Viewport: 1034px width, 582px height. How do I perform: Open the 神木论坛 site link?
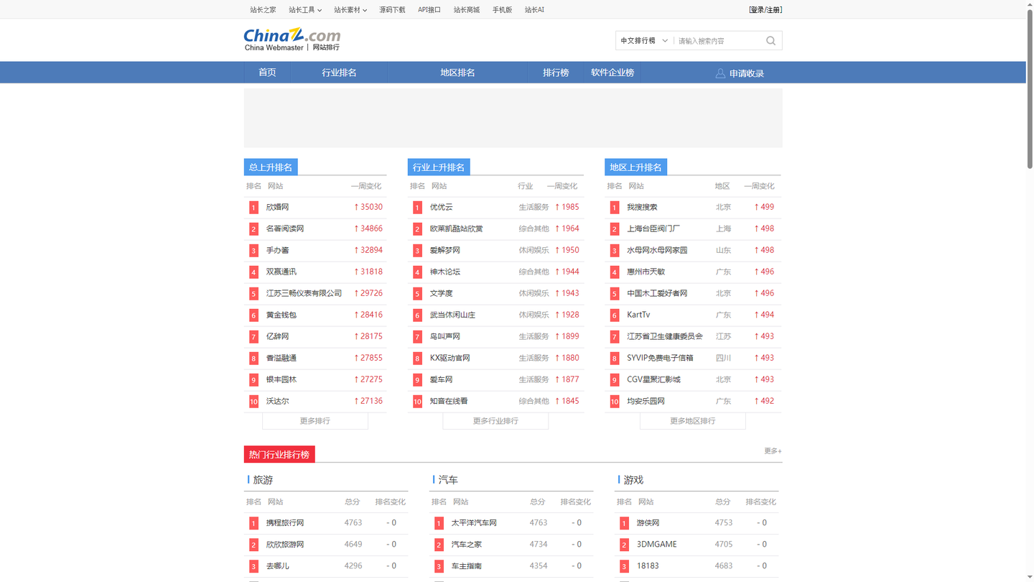pyautogui.click(x=445, y=272)
